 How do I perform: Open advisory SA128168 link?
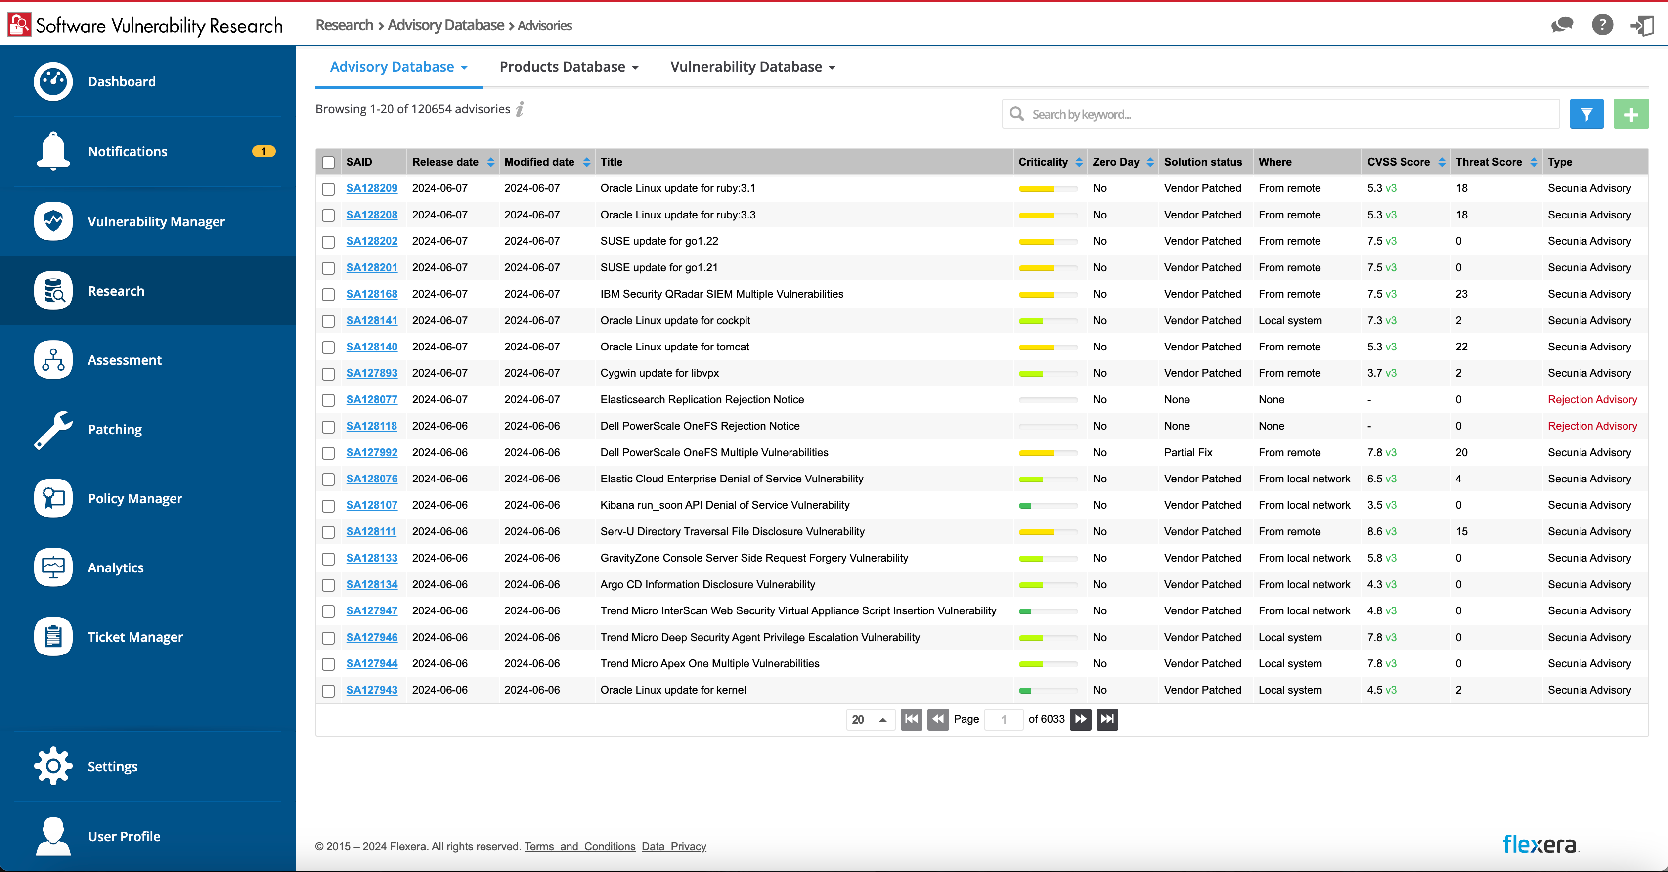[x=372, y=293]
